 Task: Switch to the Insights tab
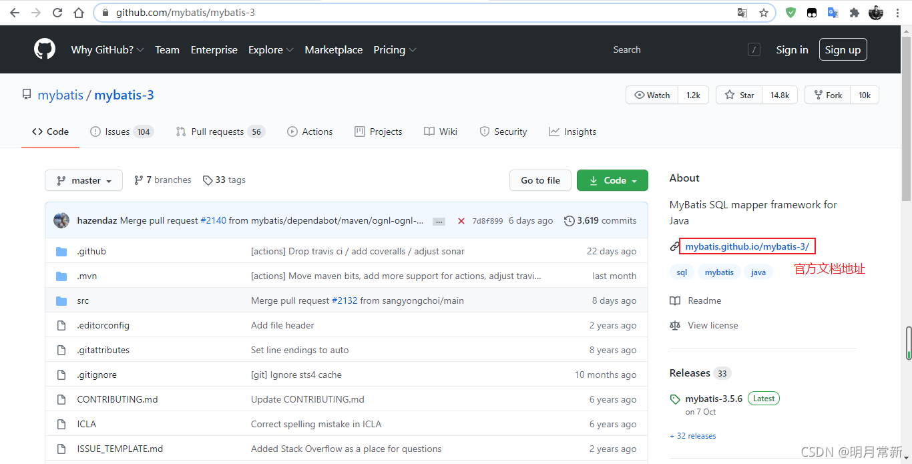(x=573, y=132)
